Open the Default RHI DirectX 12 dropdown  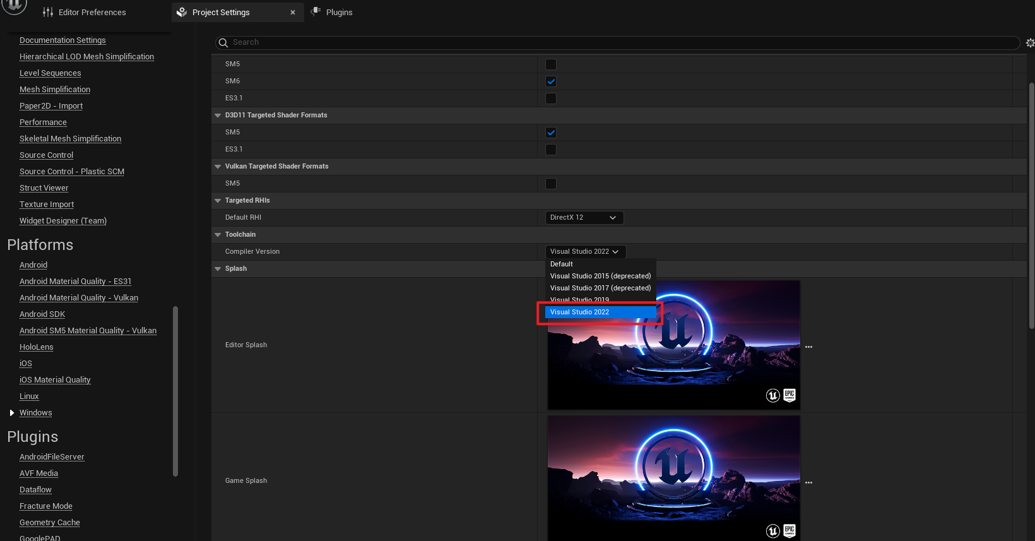pyautogui.click(x=584, y=218)
